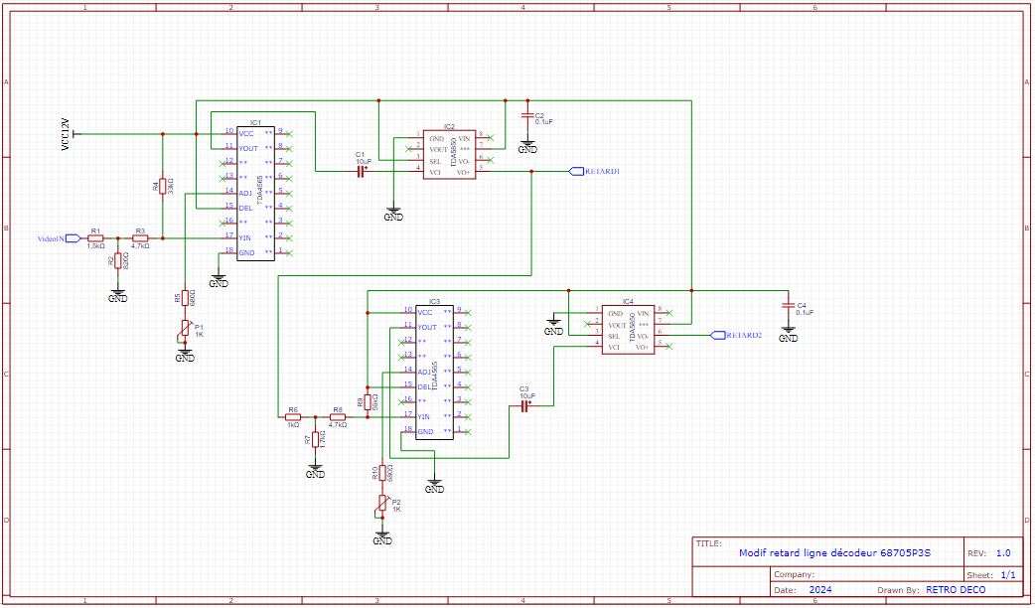1035x608 pixels.
Task: Select the RETARD1 output port flag
Action: click(x=576, y=172)
